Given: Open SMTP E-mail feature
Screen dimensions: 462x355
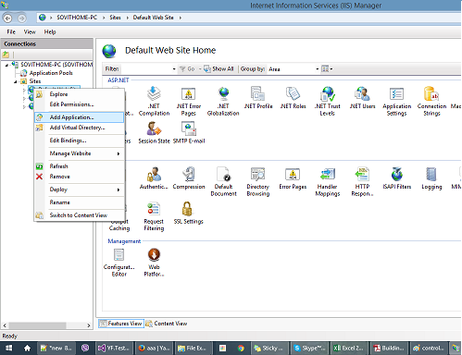Looking at the screenshot, I should (189, 132).
